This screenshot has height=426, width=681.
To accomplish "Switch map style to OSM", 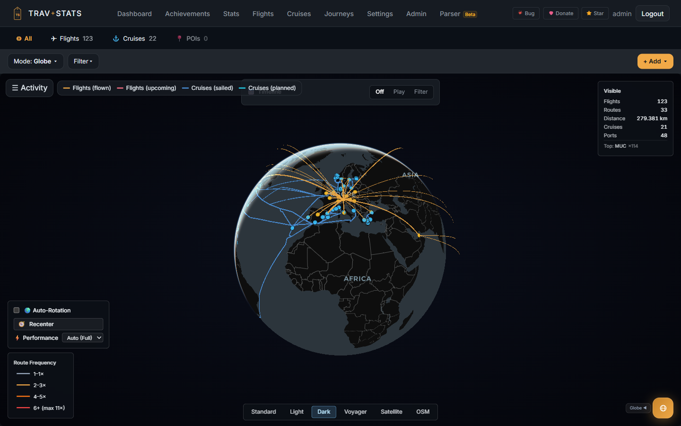I will 423,412.
